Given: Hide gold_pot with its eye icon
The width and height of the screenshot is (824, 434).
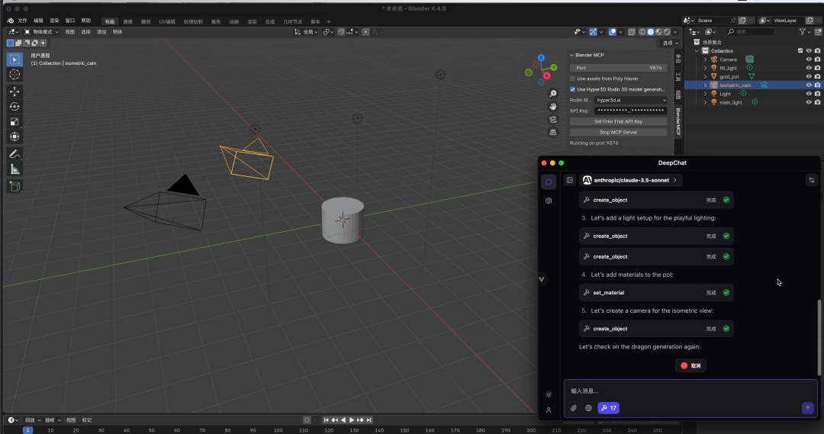Looking at the screenshot, I should pos(809,76).
